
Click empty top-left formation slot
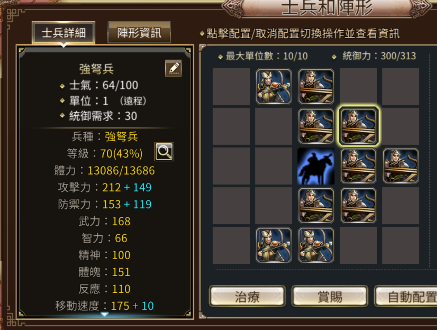(231, 87)
